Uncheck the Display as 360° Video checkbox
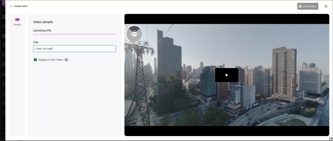 pyautogui.click(x=35, y=60)
